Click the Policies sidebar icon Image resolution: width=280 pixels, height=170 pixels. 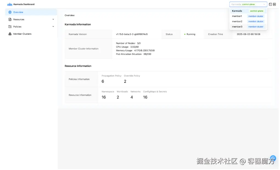tap(10, 27)
